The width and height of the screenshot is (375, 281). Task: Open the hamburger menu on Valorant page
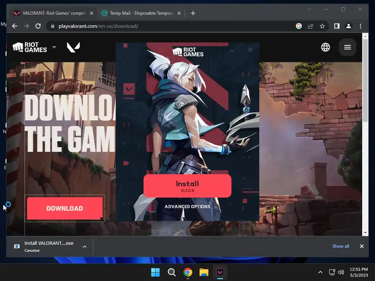pos(347,47)
